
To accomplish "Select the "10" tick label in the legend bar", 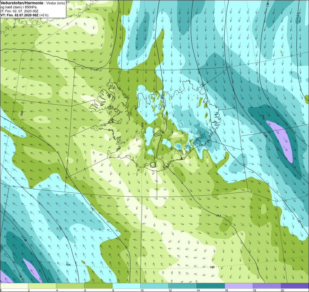I will click(x=142, y=290).
